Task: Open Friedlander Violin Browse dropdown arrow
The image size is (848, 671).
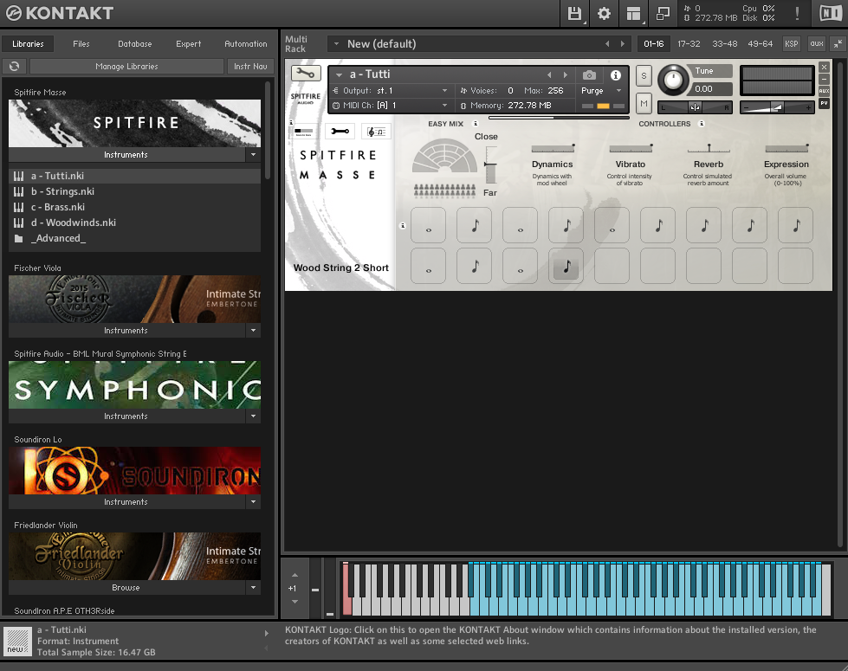Action: 253,588
